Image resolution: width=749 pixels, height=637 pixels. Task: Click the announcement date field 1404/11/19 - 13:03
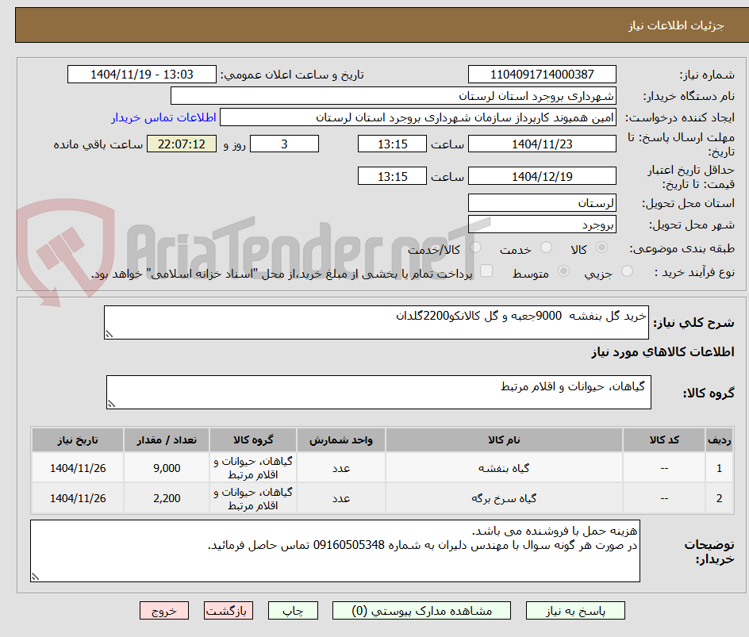(142, 75)
